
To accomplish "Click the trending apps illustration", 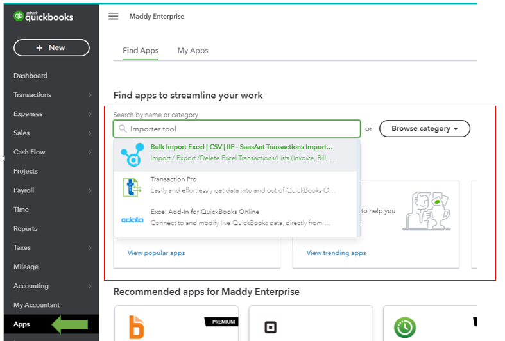I will pos(427,211).
